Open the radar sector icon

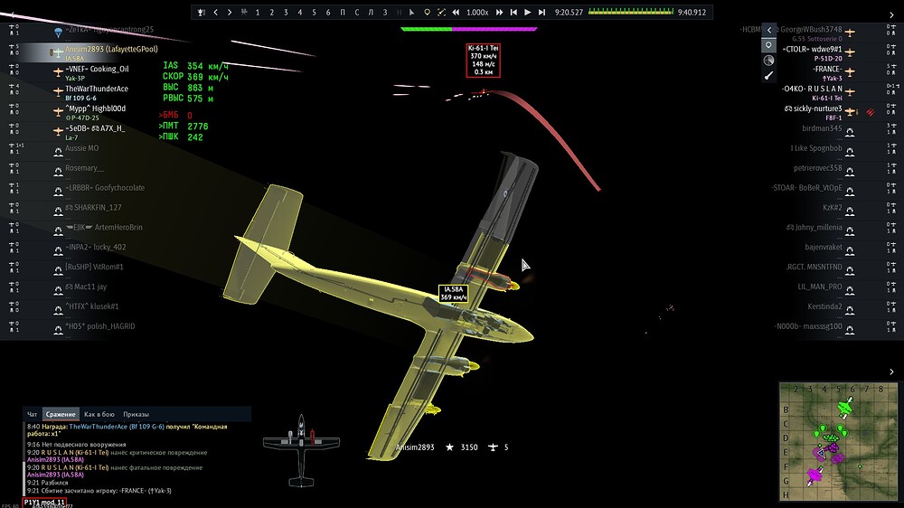(768, 60)
